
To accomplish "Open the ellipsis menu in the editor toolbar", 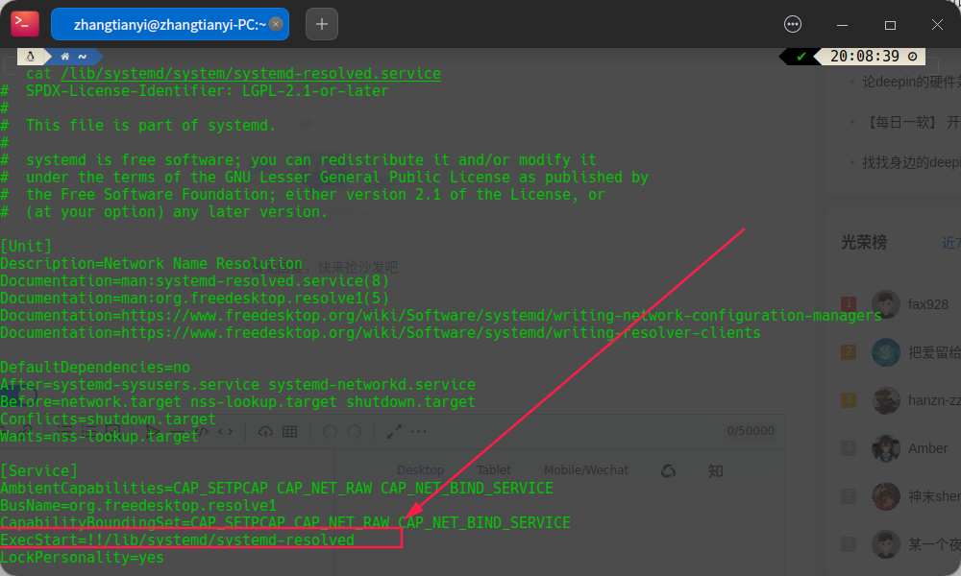I will coord(419,431).
